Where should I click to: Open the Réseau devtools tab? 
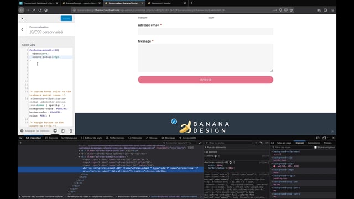[152, 138]
